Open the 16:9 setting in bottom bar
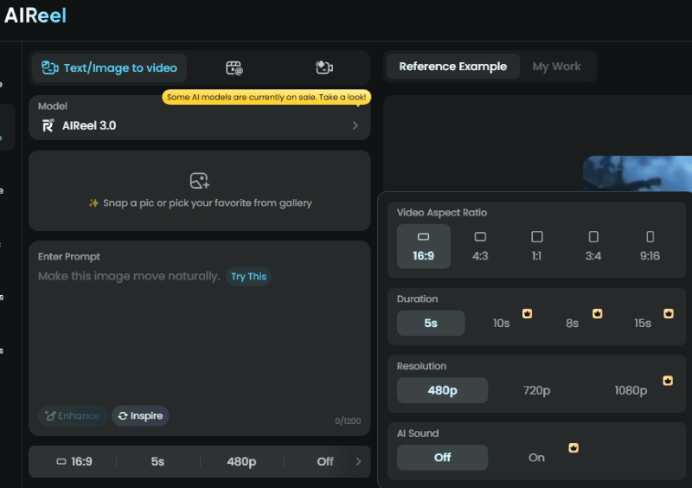Screen dimensions: 692x488 pos(74,461)
